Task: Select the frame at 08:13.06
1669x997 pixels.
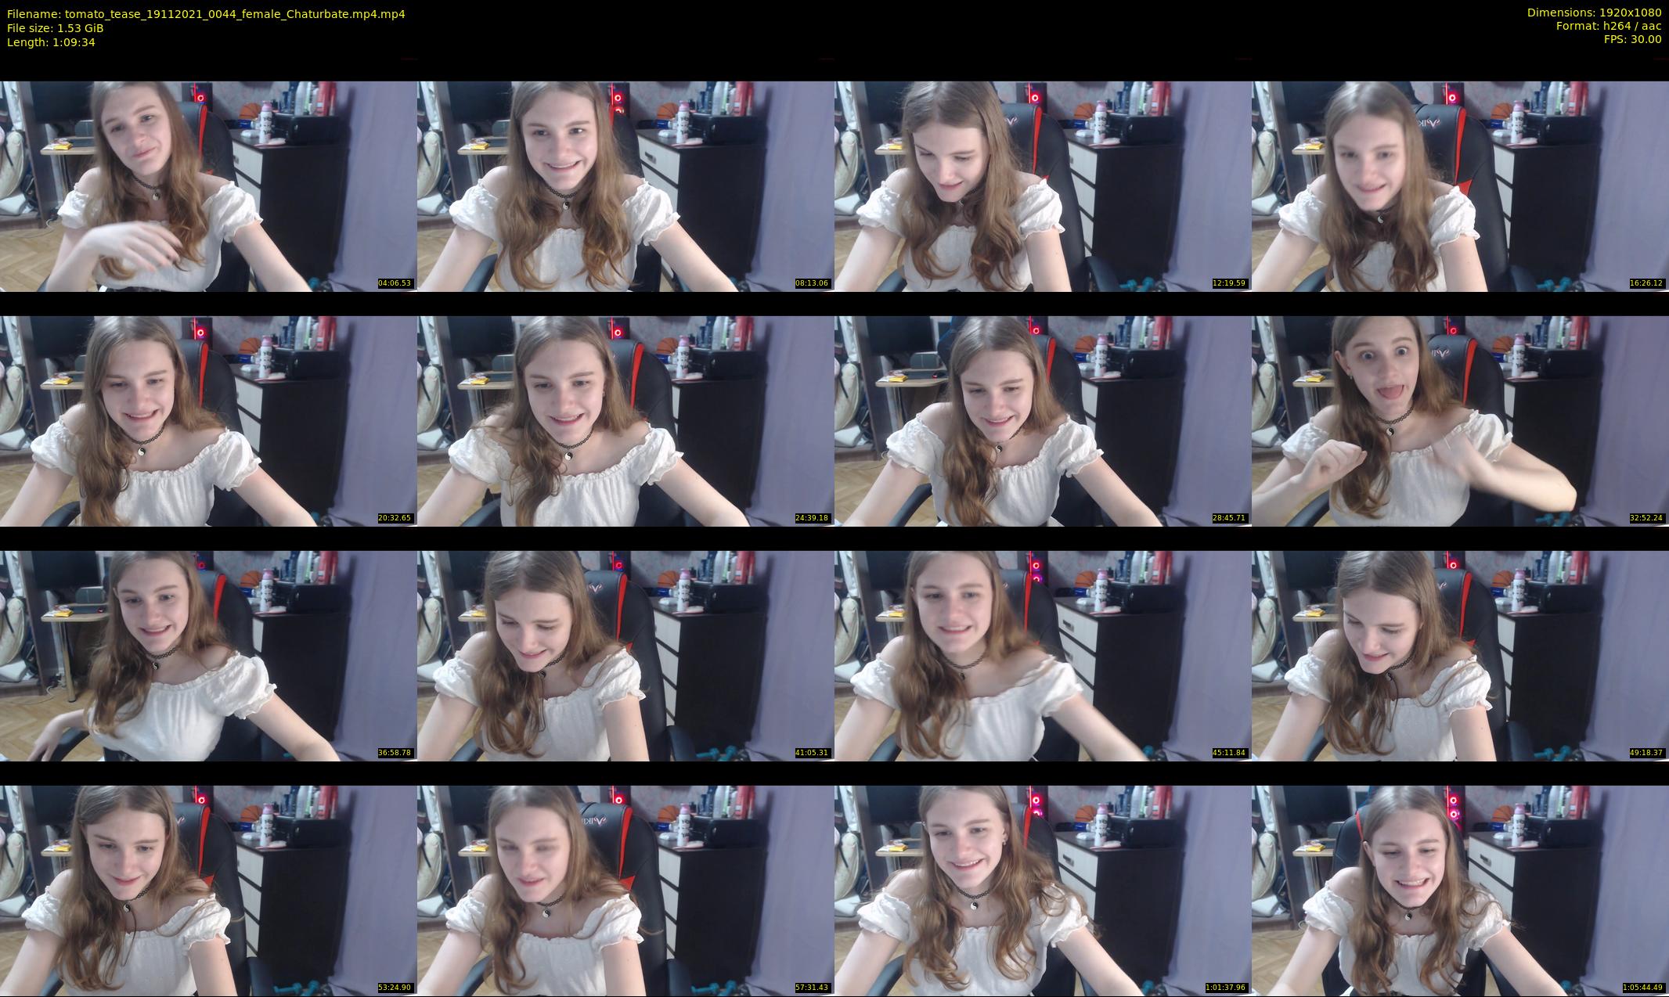Action: click(625, 186)
